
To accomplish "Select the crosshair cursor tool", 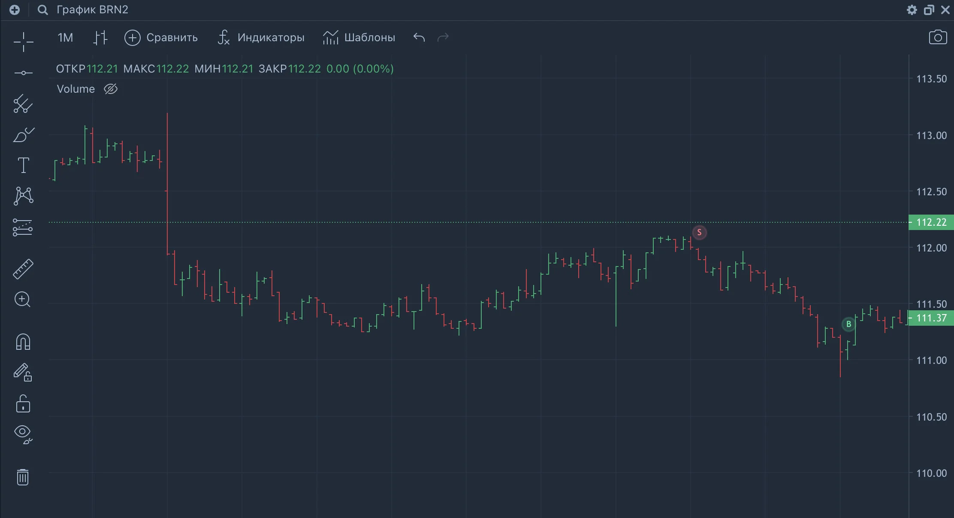I will click(x=24, y=42).
